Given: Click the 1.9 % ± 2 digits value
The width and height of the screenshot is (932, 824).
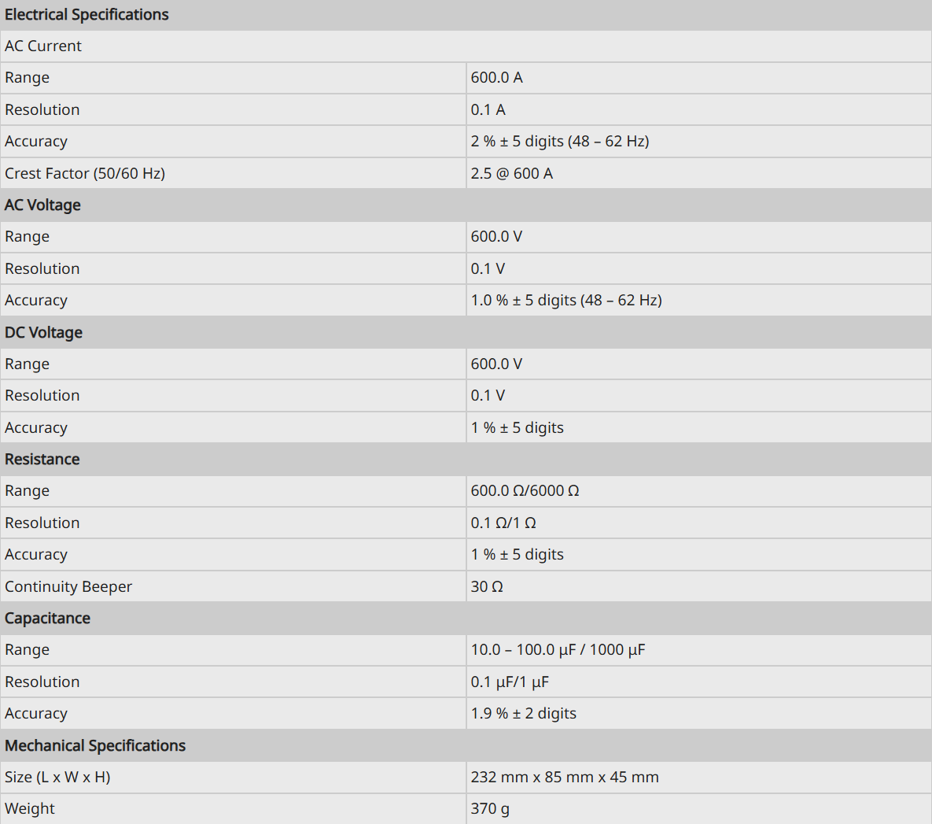Looking at the screenshot, I should tap(524, 713).
